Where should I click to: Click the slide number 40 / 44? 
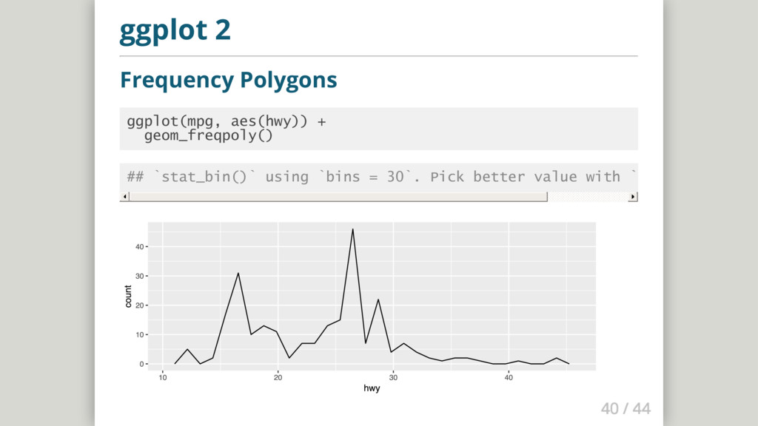625,408
